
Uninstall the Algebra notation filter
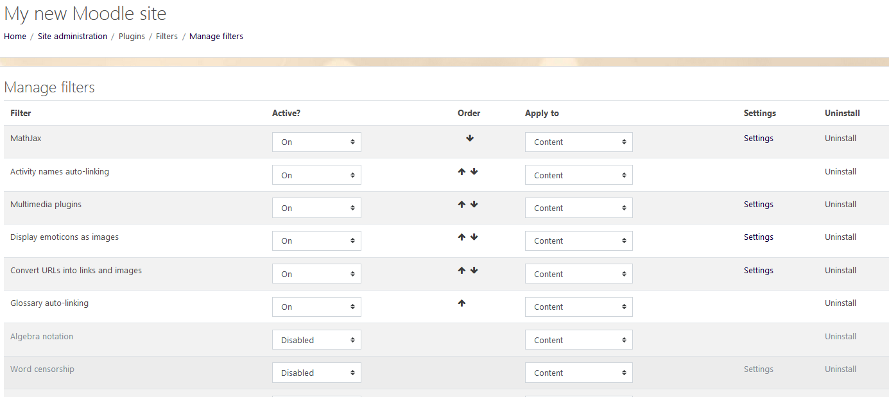coord(840,336)
